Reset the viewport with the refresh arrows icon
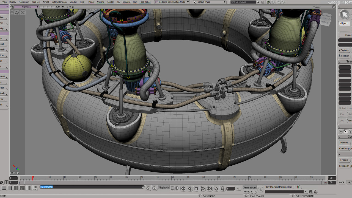Screen dimensions: 352x198 click(x=17, y=13)
